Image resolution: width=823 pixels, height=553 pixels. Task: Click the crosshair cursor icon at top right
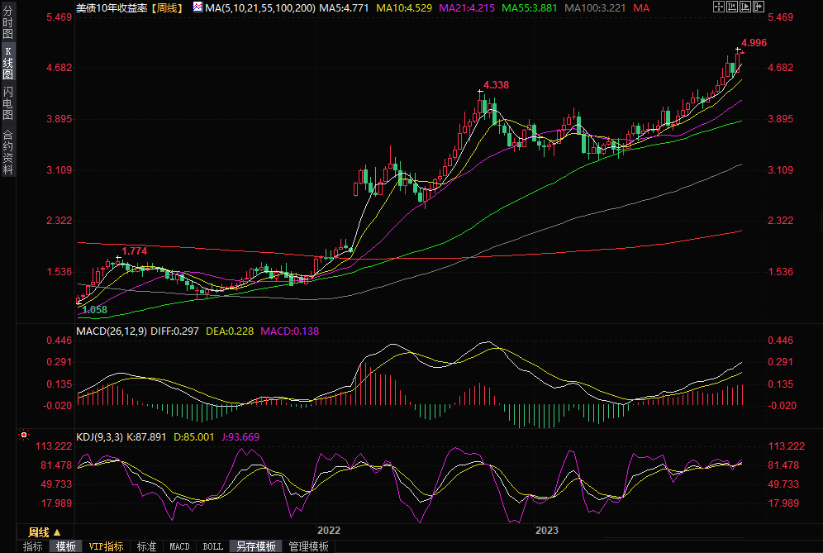point(719,7)
